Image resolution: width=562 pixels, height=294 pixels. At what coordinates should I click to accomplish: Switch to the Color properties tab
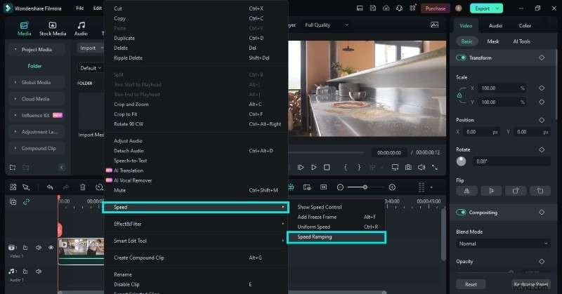point(525,25)
